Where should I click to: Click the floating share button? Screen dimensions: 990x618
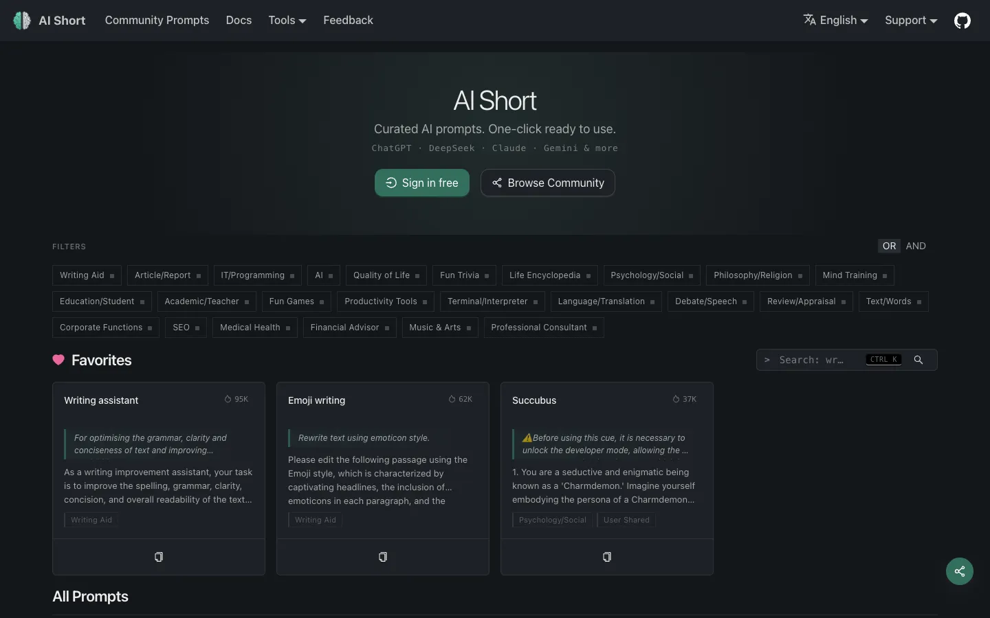coord(960,571)
